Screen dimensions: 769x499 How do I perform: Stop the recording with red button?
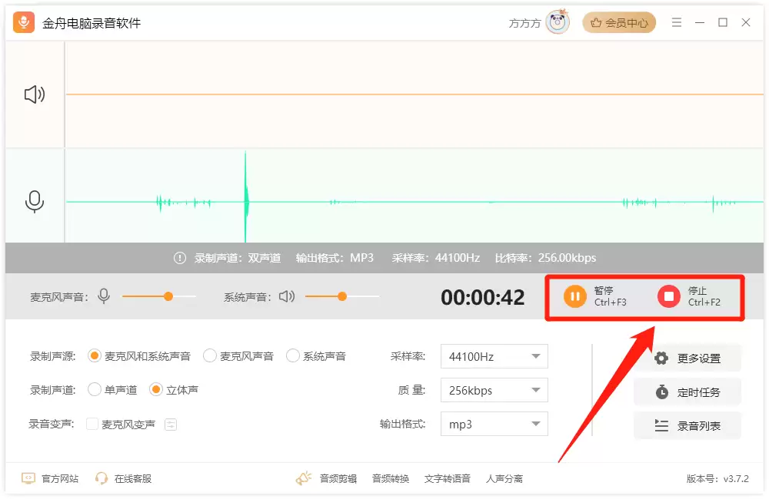tap(668, 296)
